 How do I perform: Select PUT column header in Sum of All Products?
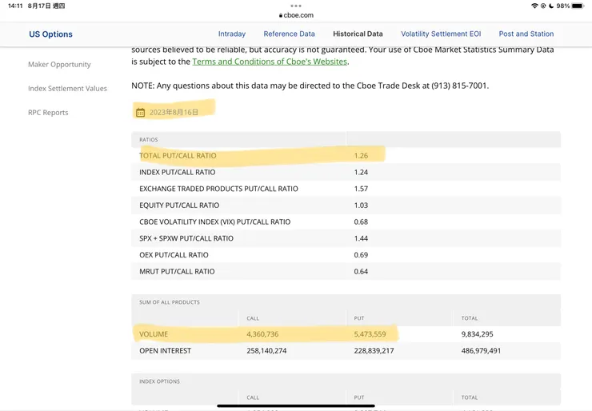[359, 318]
